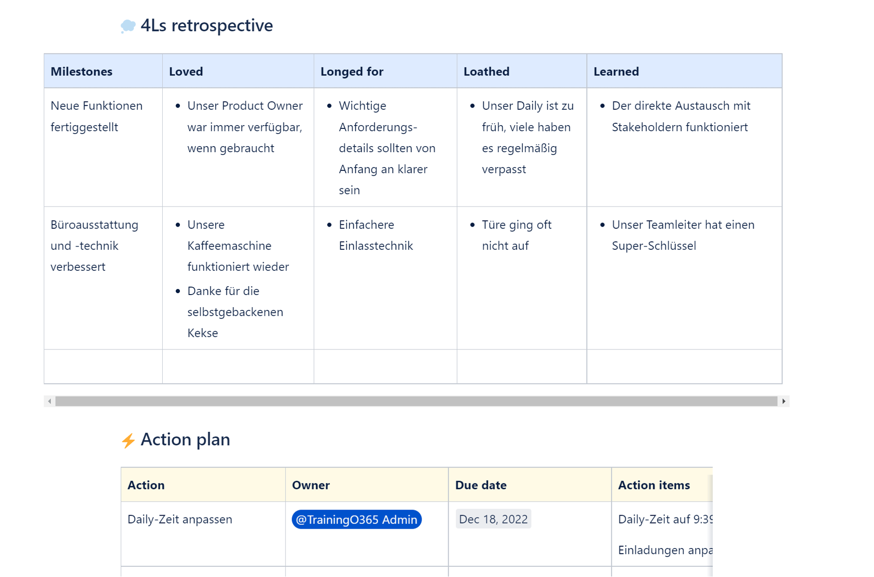Click the Daily-Zeit anpassen action cell
The width and height of the screenshot is (874, 577).
pyautogui.click(x=180, y=519)
